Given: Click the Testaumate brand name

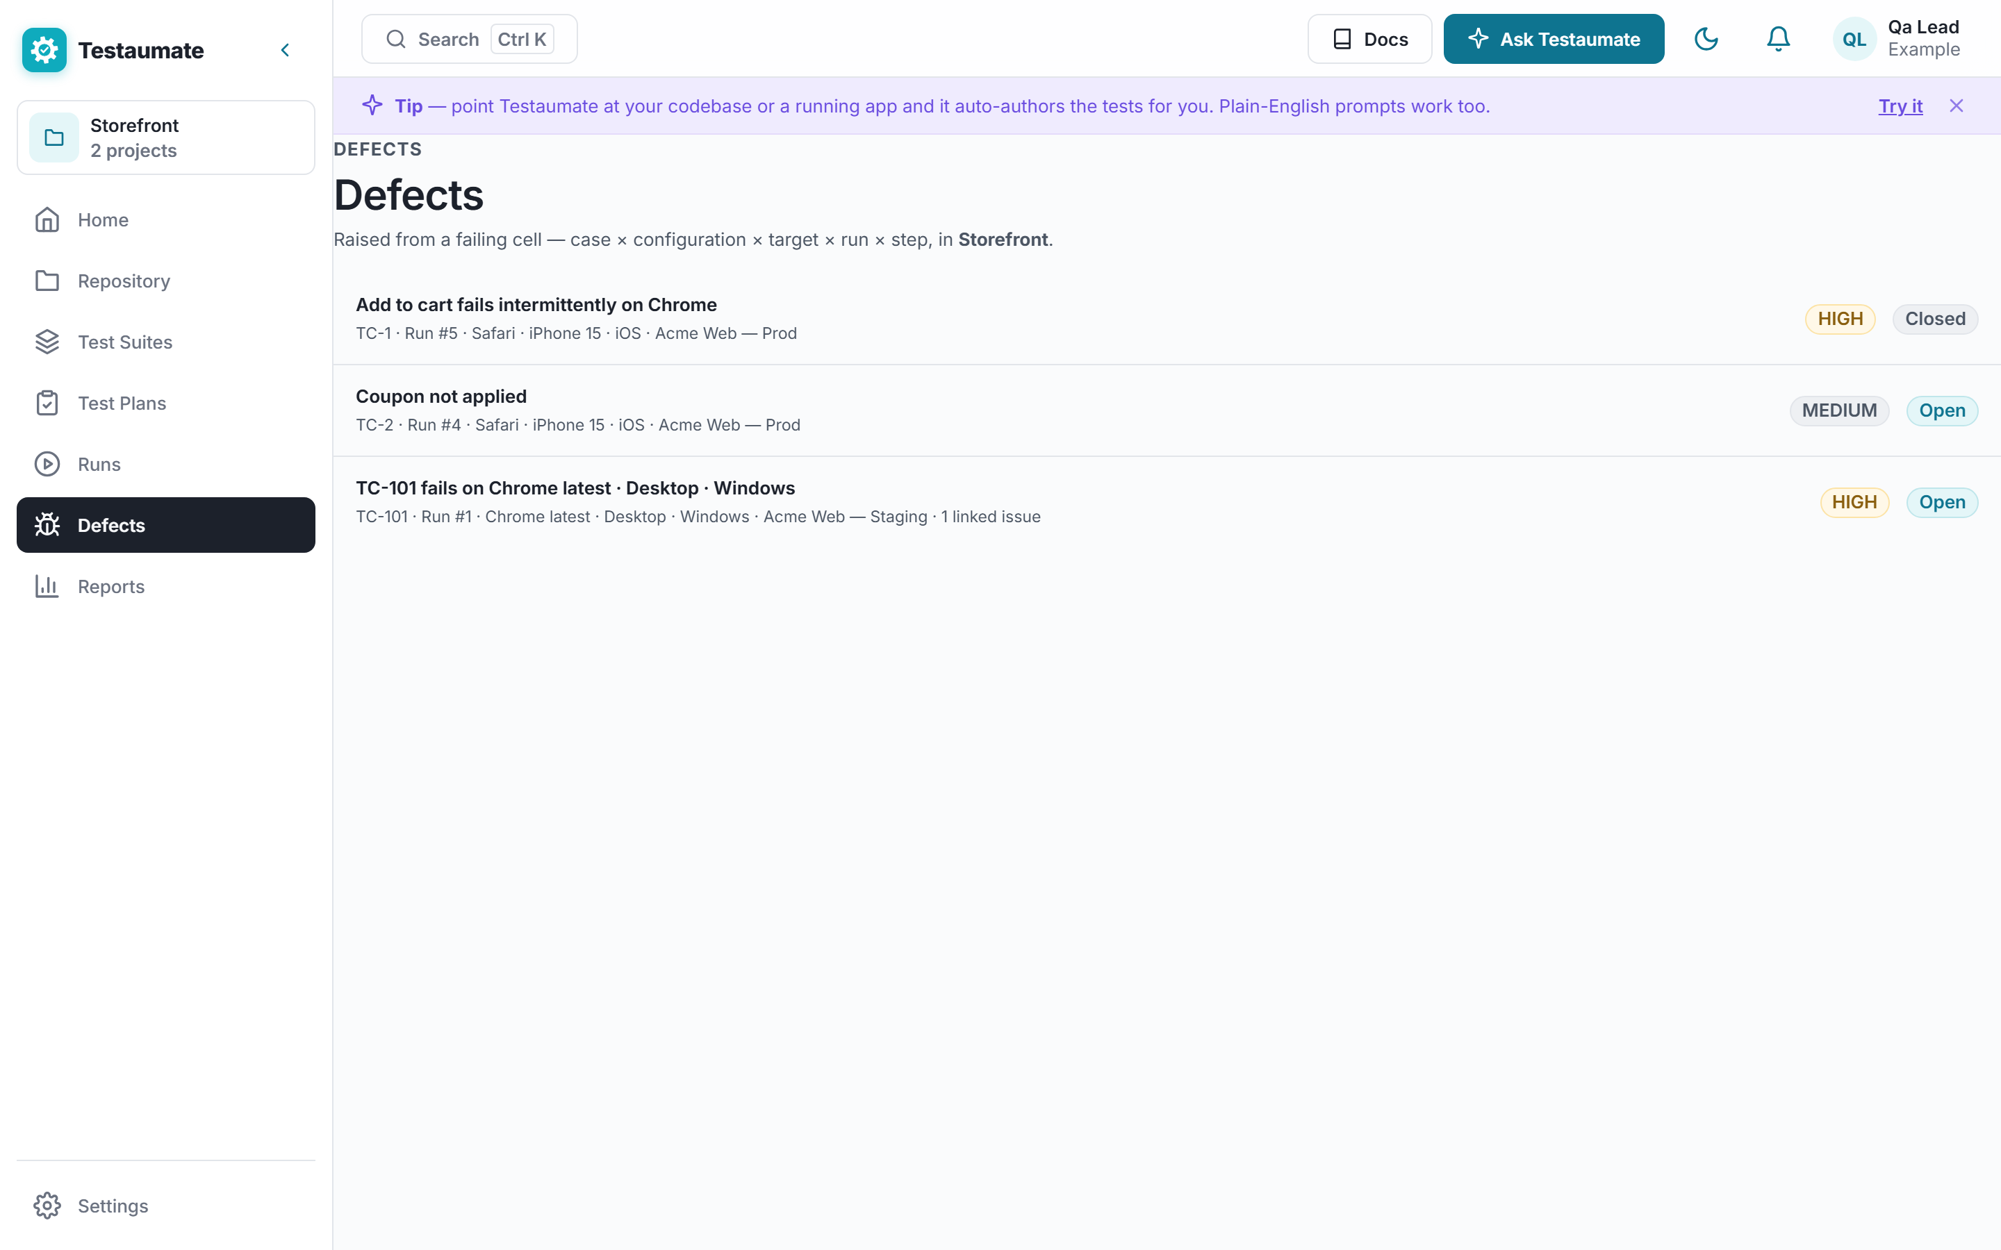Looking at the screenshot, I should pos(140,51).
